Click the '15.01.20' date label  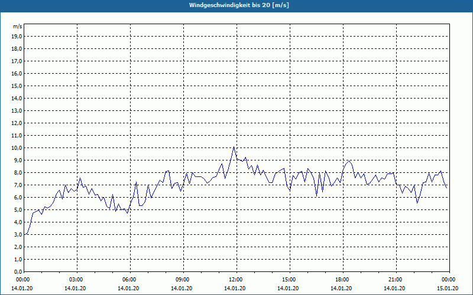click(448, 289)
